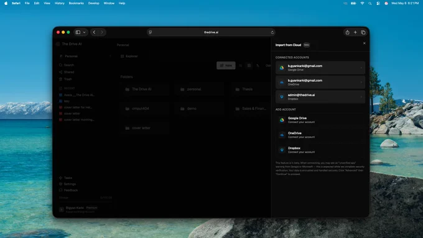Open macOS Spotlight search icon
This screenshot has width=423, height=238.
[370, 3]
